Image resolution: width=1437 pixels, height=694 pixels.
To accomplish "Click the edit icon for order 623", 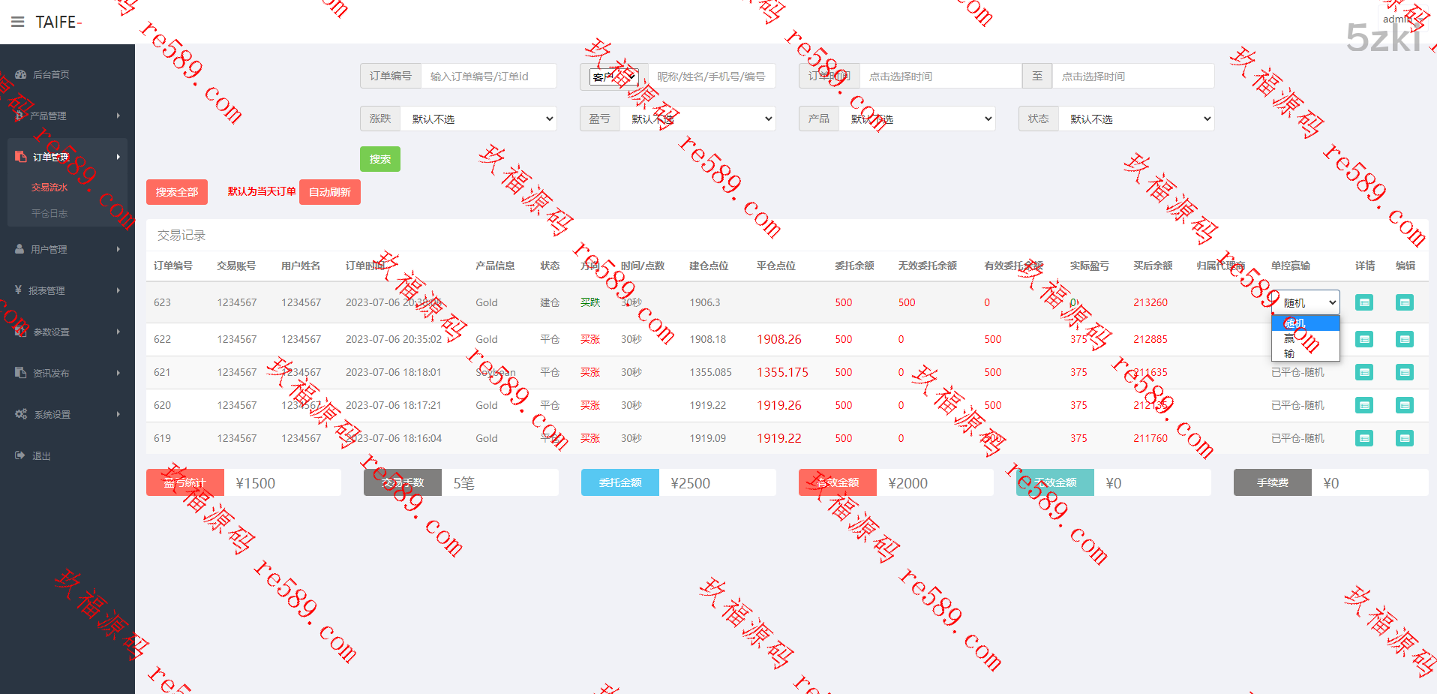I will click(x=1405, y=302).
